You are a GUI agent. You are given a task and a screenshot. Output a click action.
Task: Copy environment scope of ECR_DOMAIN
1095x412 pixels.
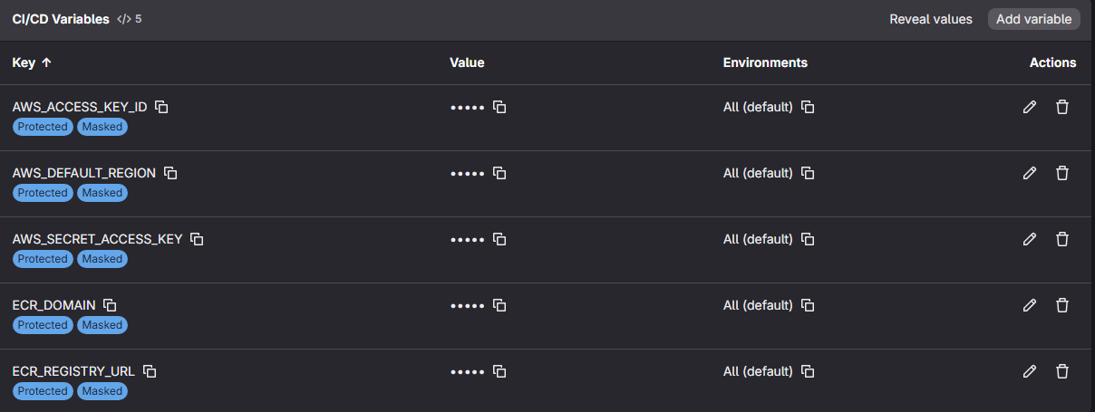808,305
